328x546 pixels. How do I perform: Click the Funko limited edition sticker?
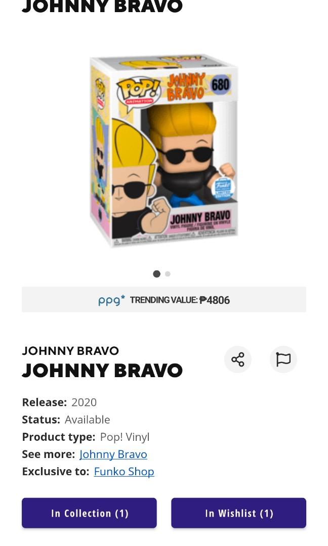click(223, 189)
